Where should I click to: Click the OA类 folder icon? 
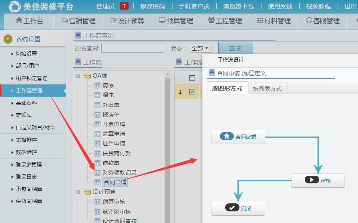88,76
